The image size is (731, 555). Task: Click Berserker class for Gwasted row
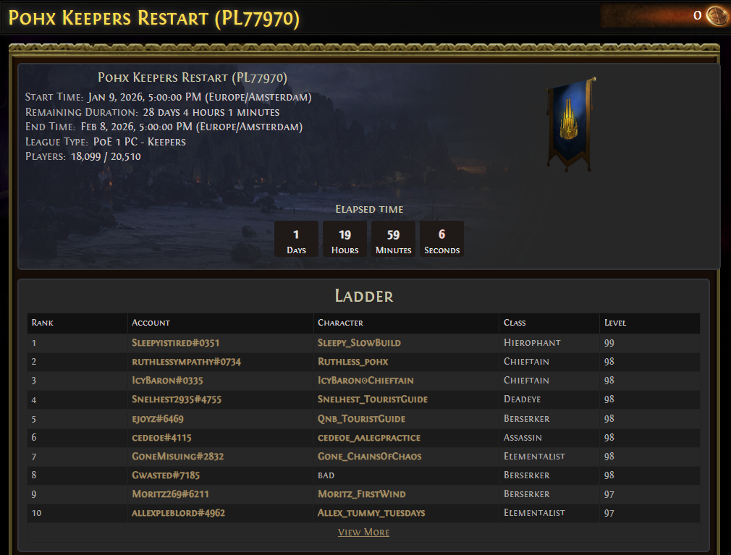(526, 475)
